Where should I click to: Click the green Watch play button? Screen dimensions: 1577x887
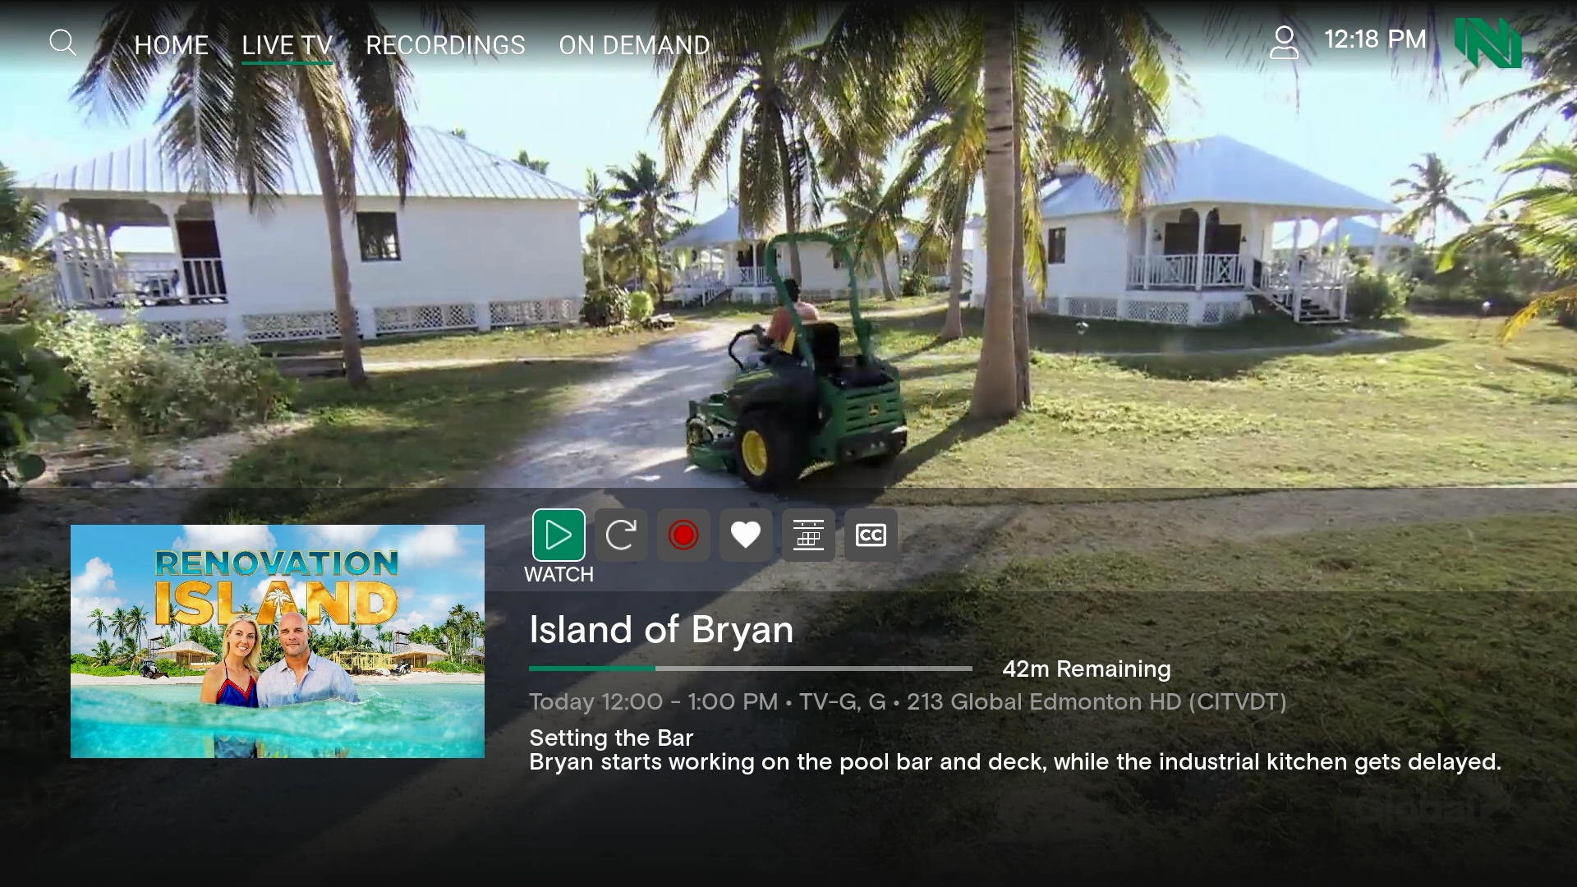[559, 535]
